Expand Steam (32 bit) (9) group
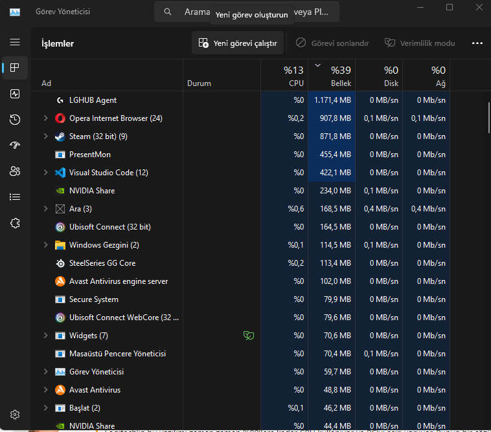The image size is (491, 432). (46, 136)
